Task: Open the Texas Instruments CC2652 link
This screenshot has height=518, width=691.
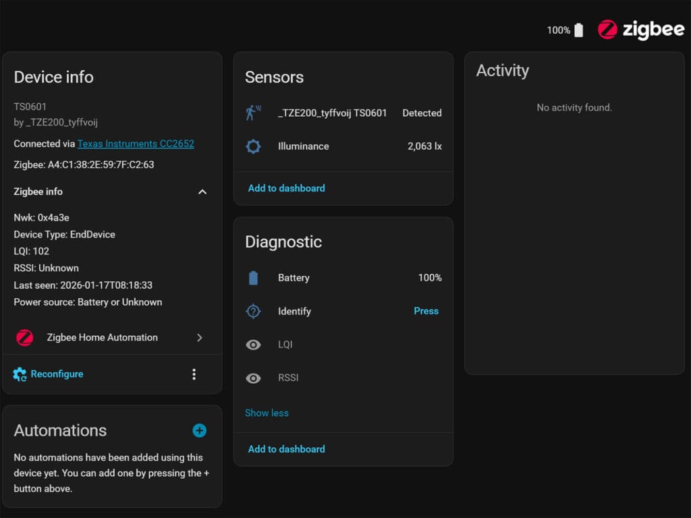Action: click(136, 144)
